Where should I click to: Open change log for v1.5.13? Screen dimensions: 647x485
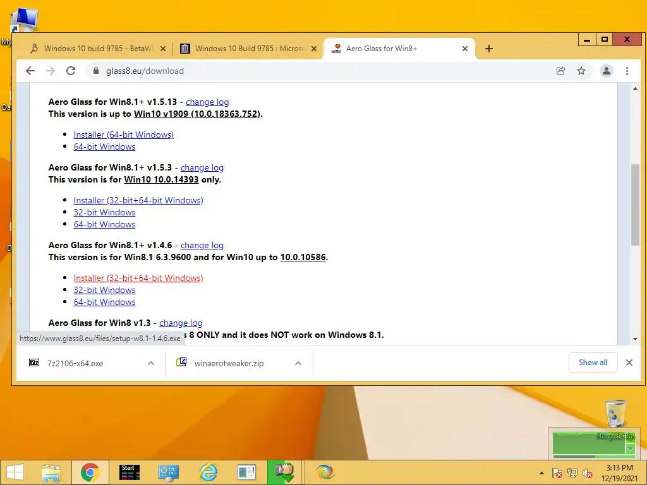(x=207, y=102)
